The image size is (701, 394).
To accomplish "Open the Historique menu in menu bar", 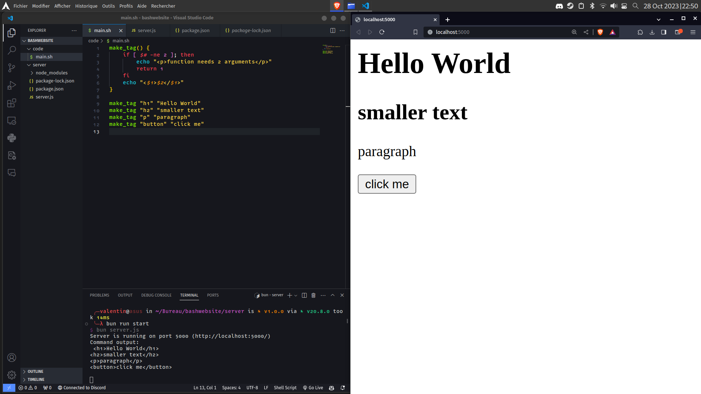I will click(x=86, y=6).
